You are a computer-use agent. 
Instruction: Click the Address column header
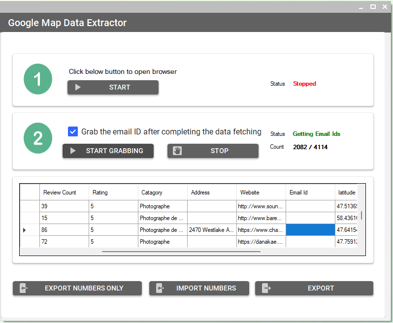(x=212, y=193)
